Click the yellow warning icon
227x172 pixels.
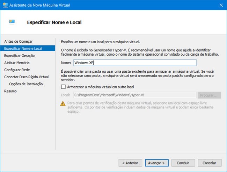[x=63, y=103]
